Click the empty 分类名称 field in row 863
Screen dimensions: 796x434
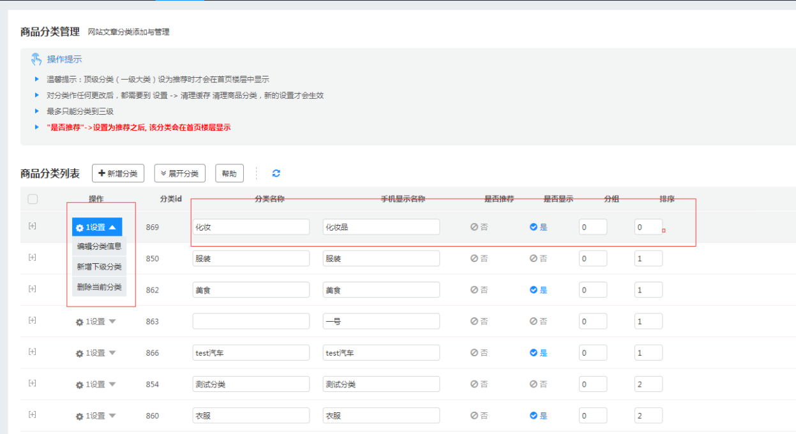pos(251,321)
